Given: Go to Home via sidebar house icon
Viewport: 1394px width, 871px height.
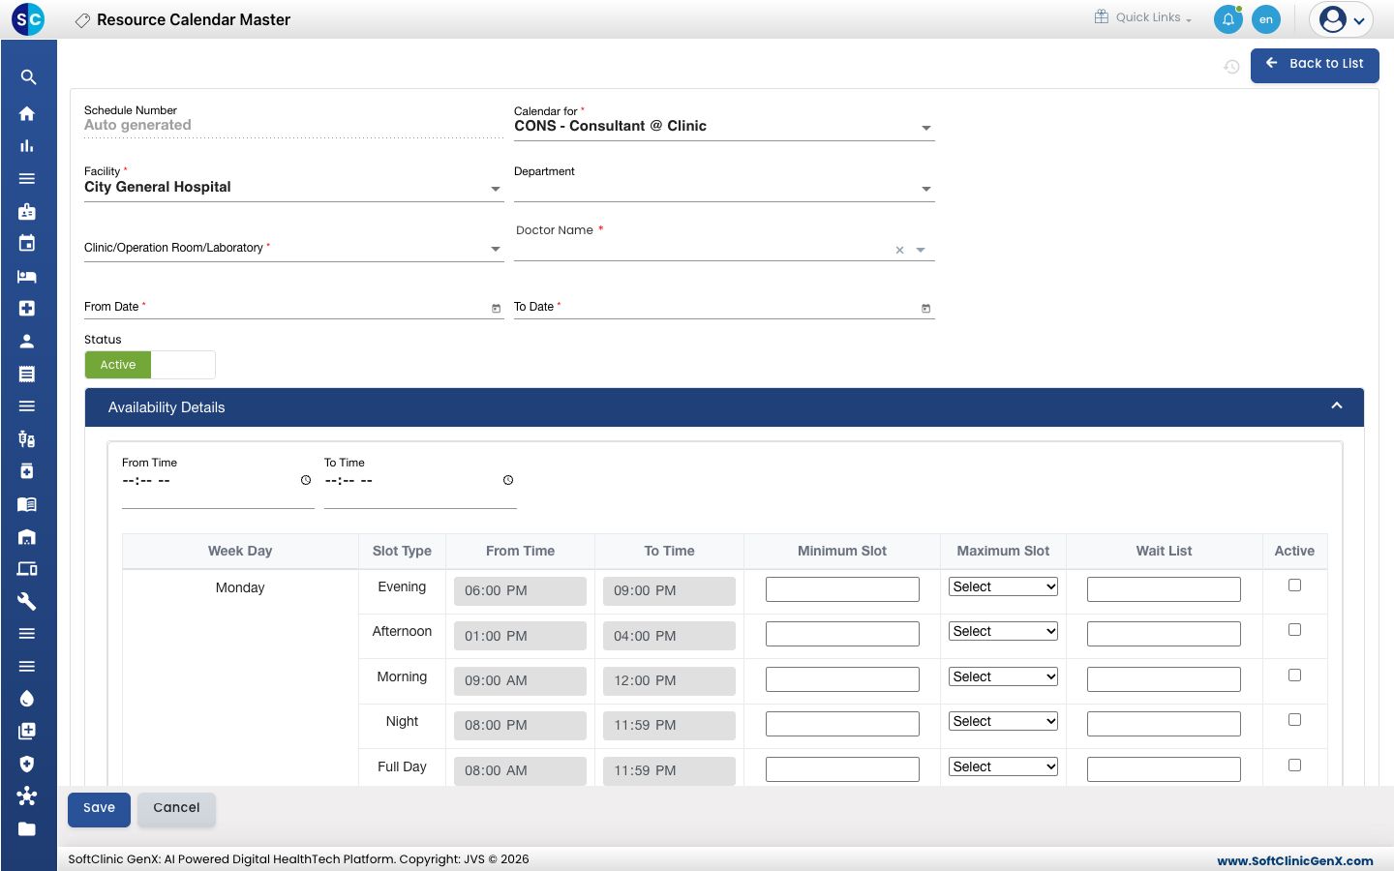Looking at the screenshot, I should click(27, 113).
